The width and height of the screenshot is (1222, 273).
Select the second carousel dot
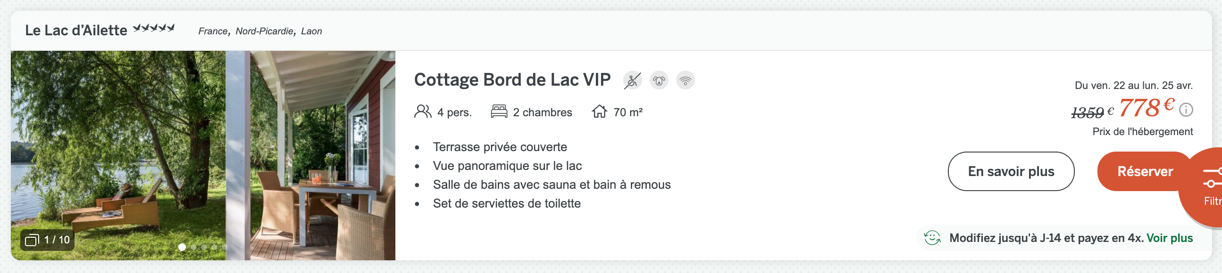(x=193, y=247)
